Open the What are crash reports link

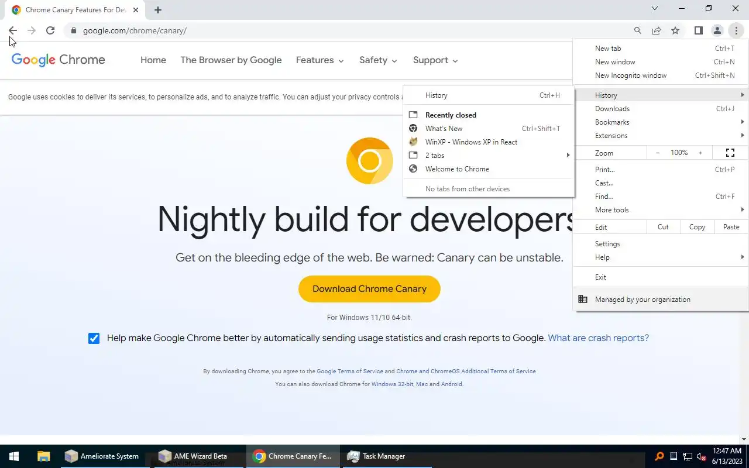(598, 338)
